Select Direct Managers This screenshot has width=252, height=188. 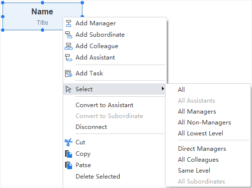[202, 149]
